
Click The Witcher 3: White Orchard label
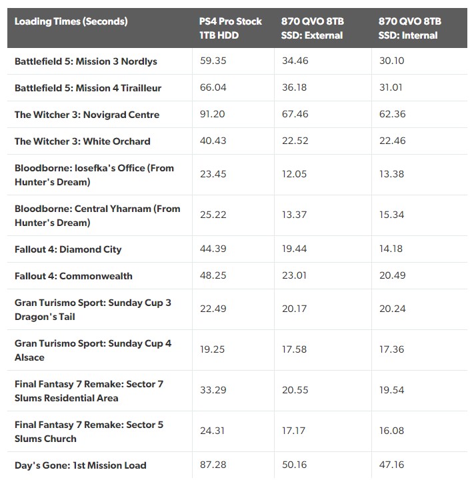[83, 141]
